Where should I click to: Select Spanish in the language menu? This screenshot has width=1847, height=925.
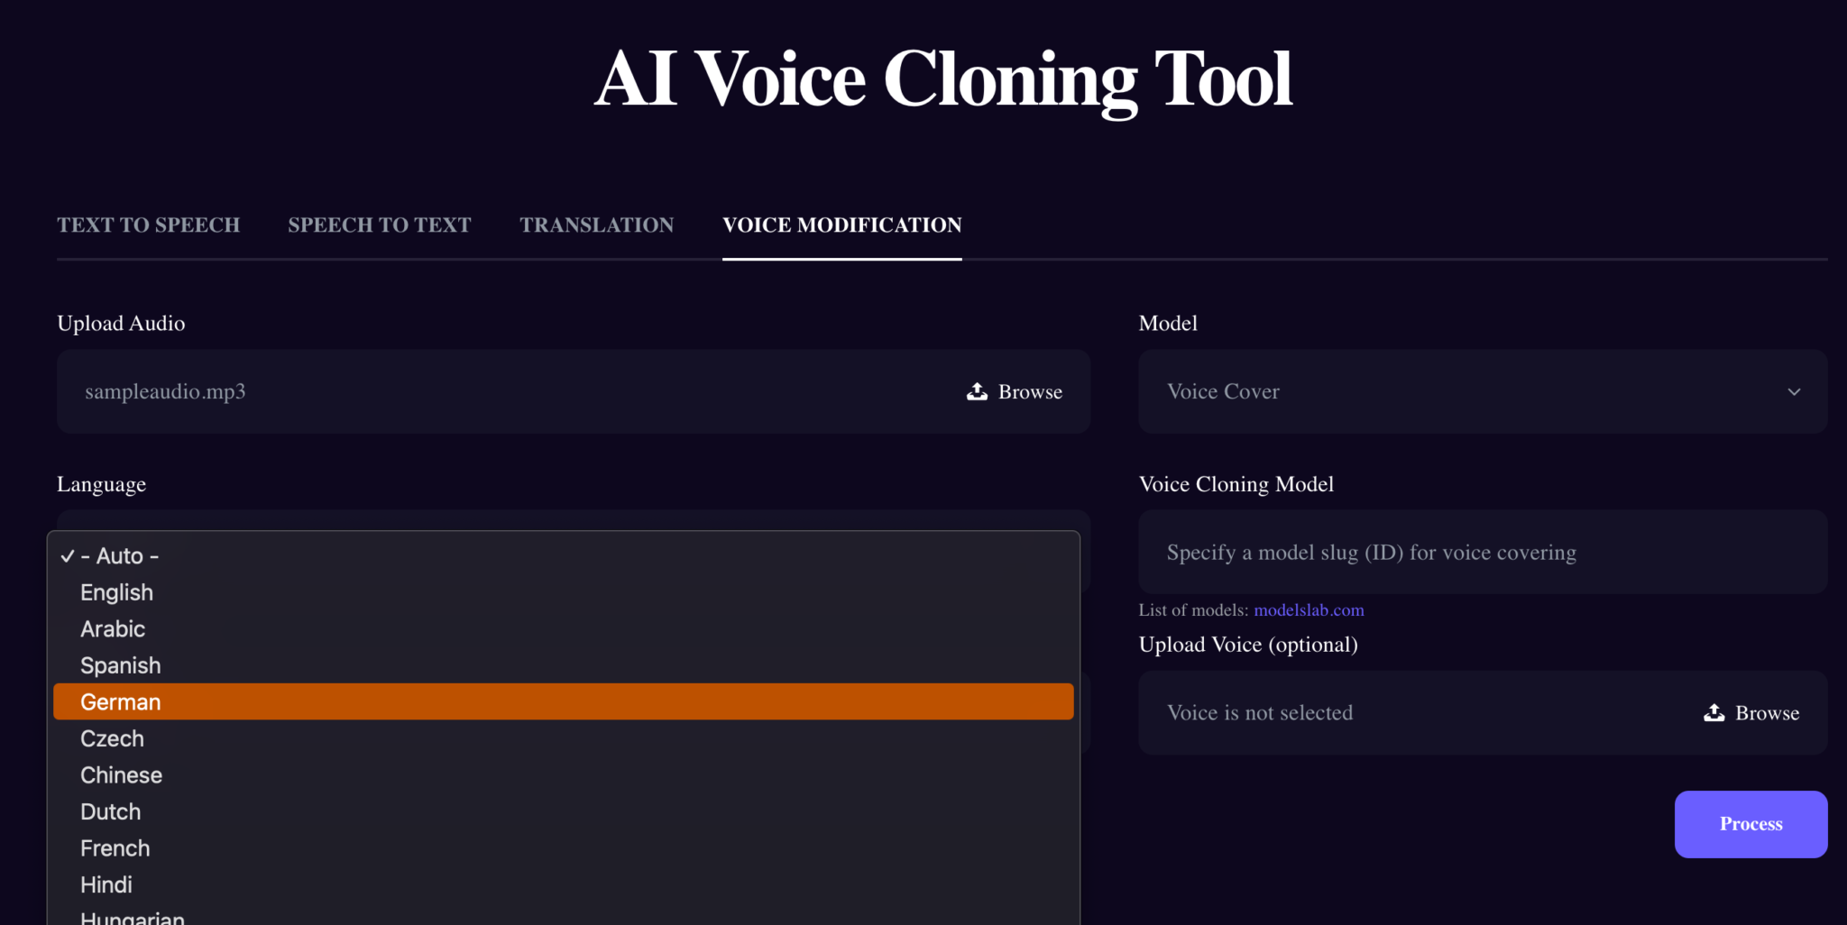[x=121, y=665]
